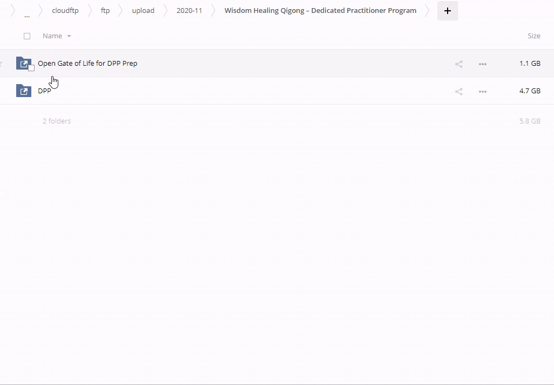Click the Wisdom Healing Qigong breadcrumb
Screen dimensions: 554x385
click(320, 11)
